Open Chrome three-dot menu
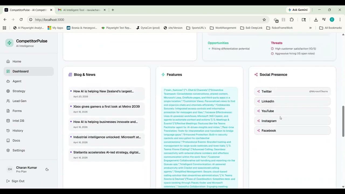 [x=340, y=20]
